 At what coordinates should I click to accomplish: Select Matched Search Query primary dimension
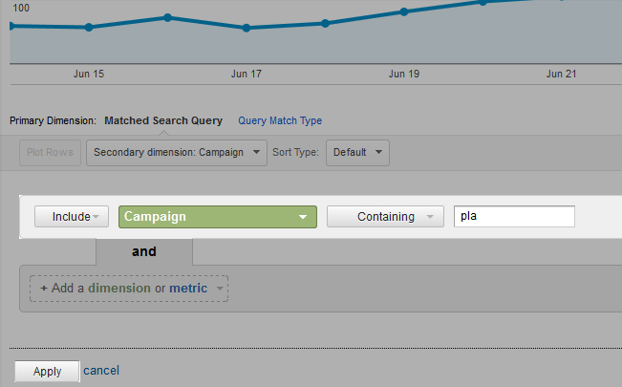163,121
